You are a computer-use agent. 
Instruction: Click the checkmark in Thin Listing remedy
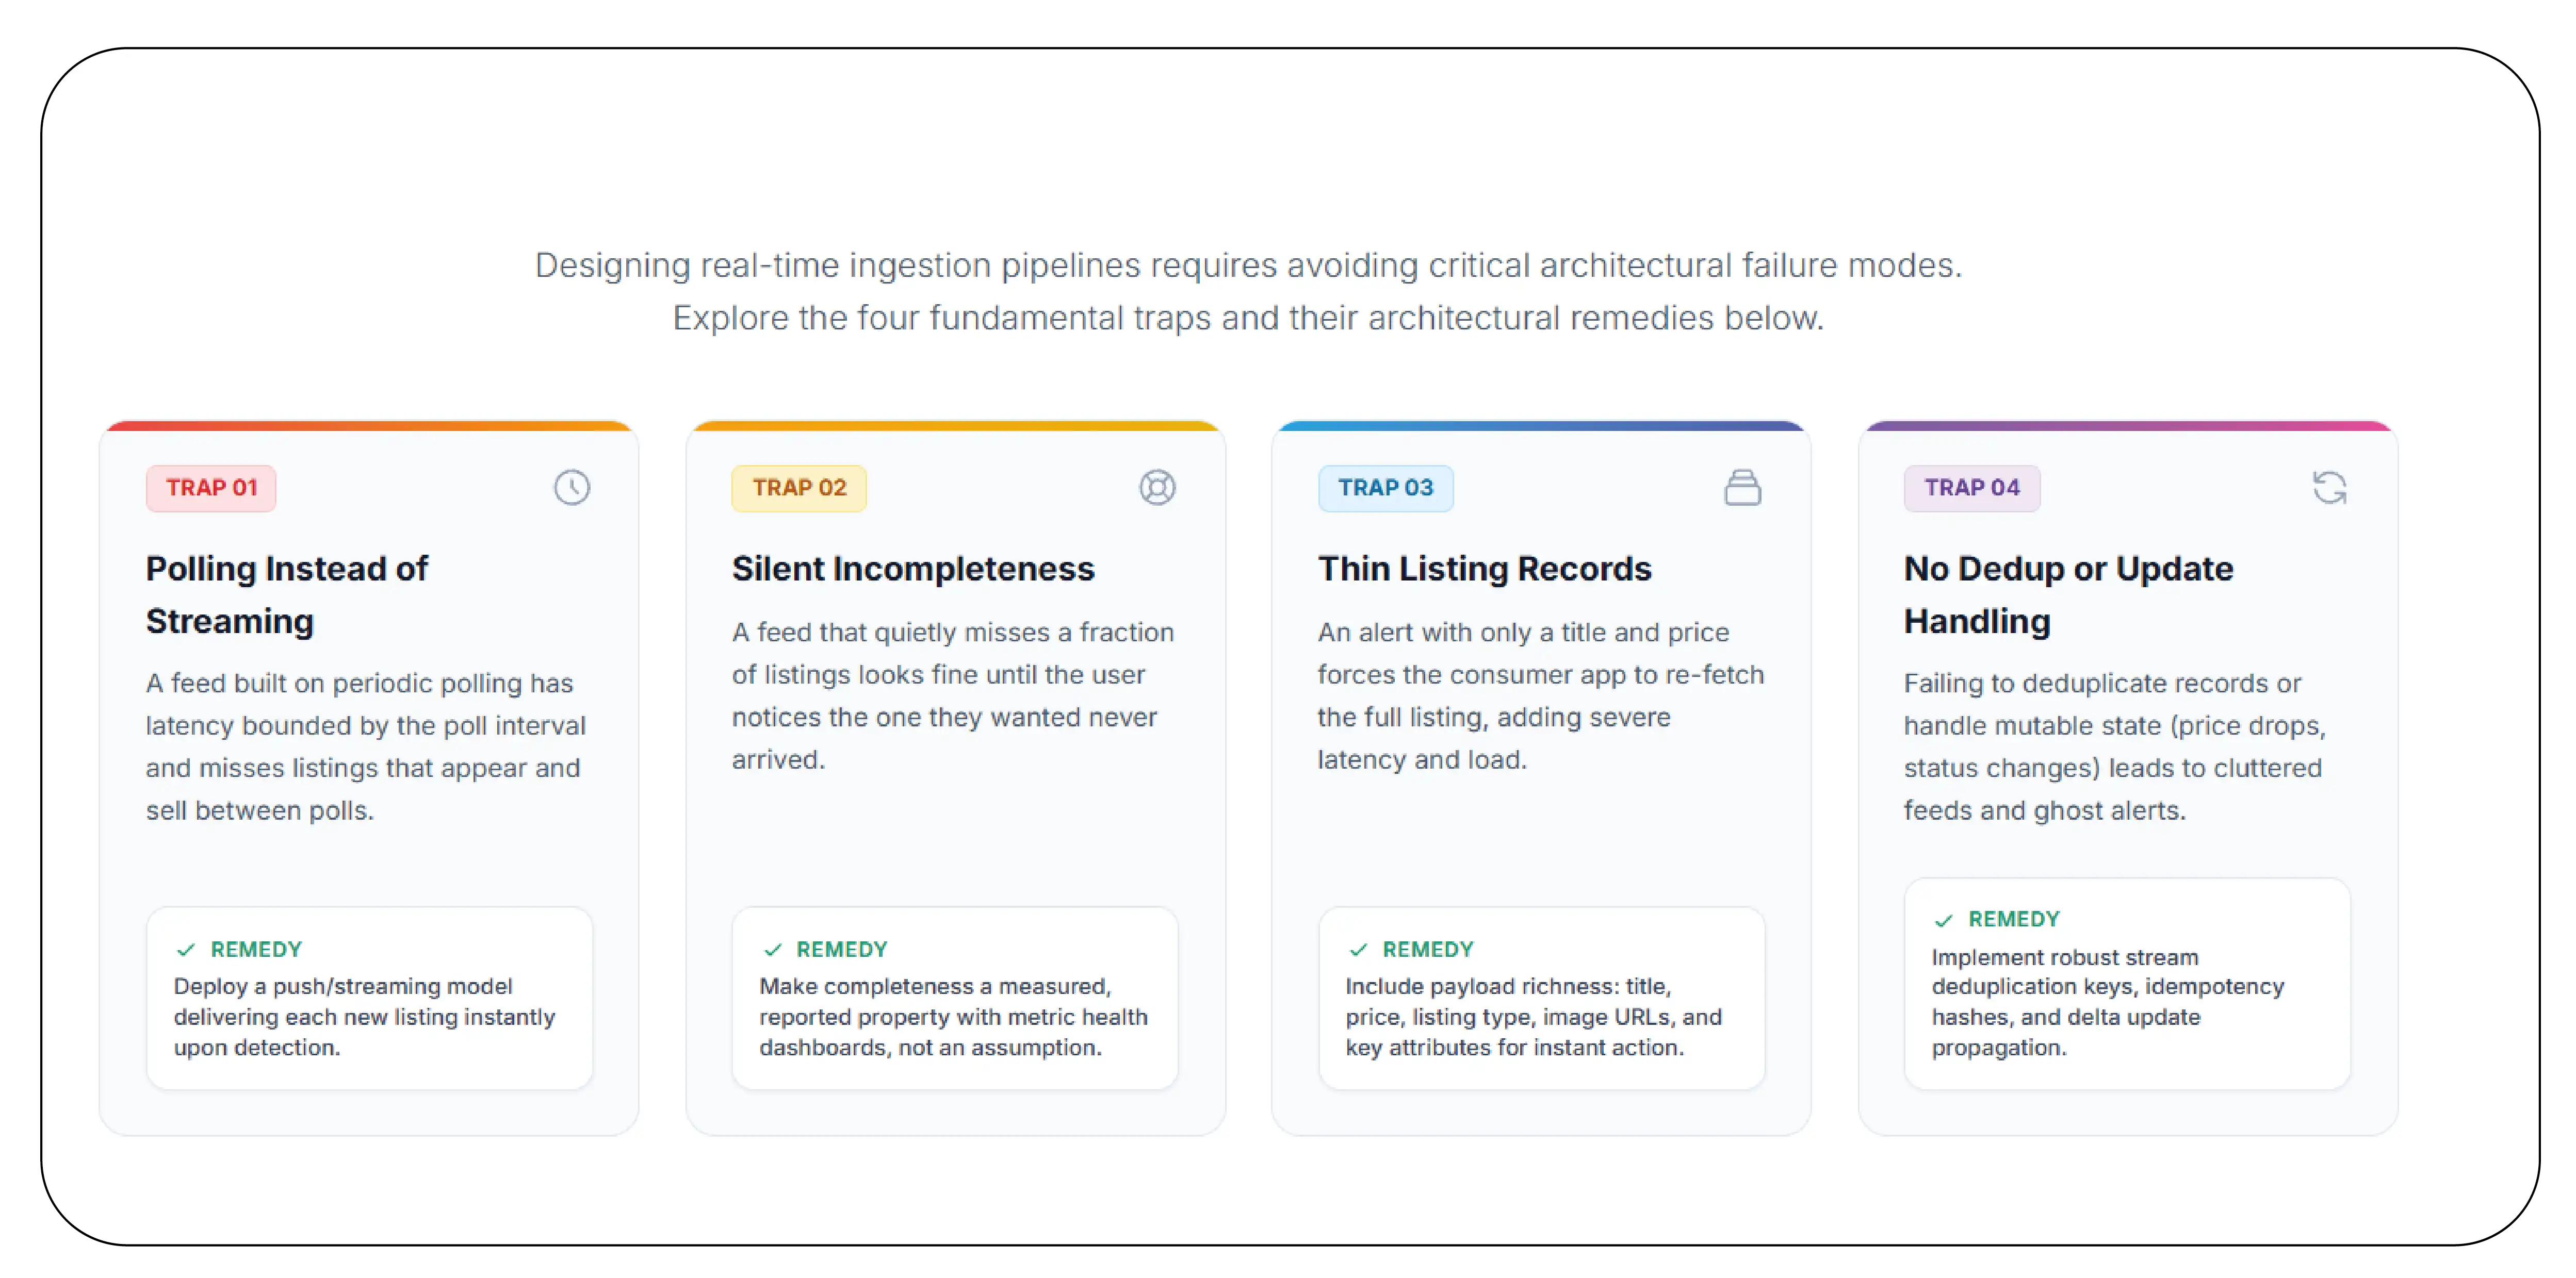pos(1358,949)
